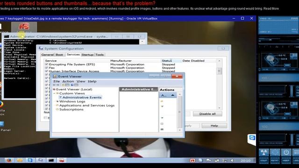Screen dimensions: 299x168
Task: Click Help button in System Configuration
Action: tap(214, 126)
